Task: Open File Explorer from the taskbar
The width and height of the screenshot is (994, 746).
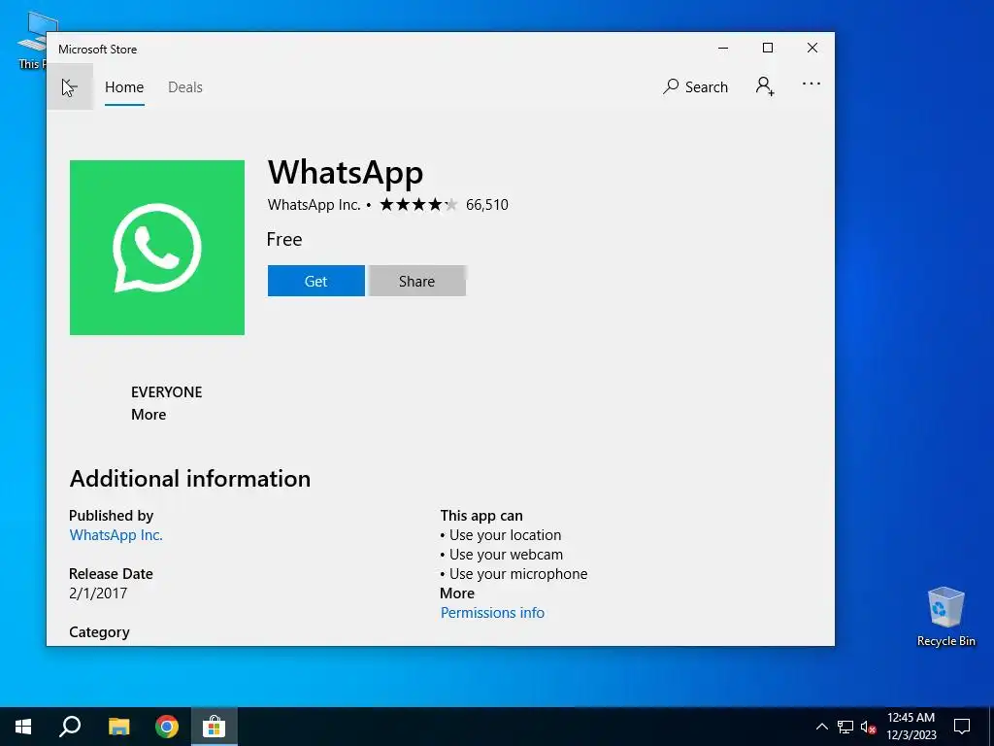Action: coord(118,727)
